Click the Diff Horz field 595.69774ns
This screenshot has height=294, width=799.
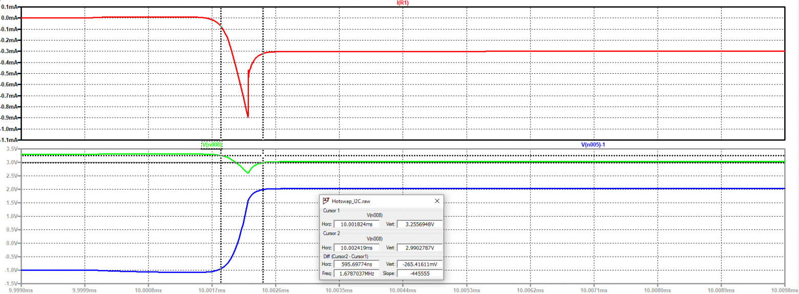[x=356, y=264]
